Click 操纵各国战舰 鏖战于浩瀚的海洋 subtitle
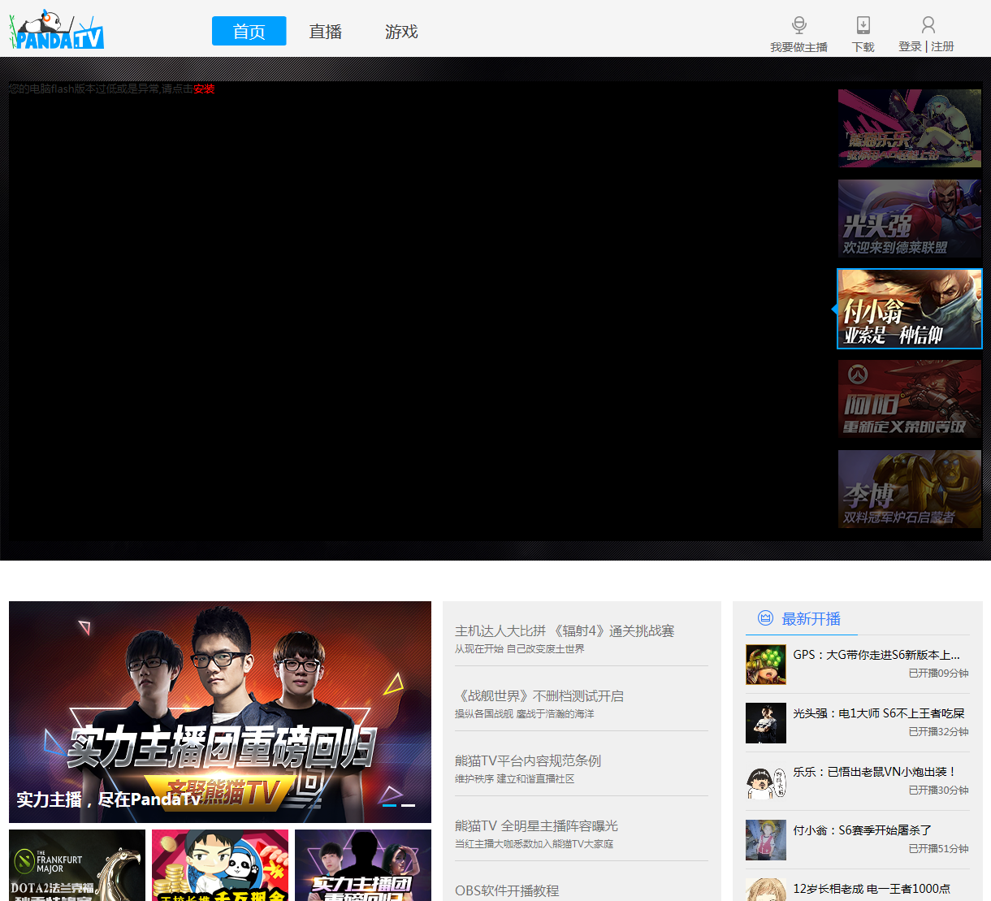991x901 pixels. (x=525, y=714)
